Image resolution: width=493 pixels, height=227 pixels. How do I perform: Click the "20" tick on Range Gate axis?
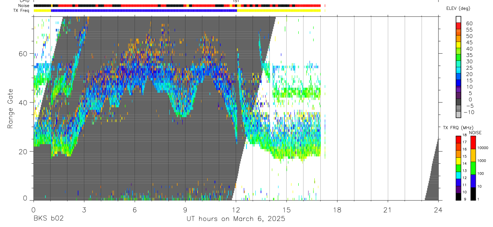point(23,152)
